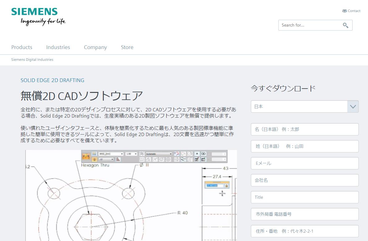Viewport: 368px width, 241px height.
Task: Click the magnifying glass search icon
Action: pos(345,25)
